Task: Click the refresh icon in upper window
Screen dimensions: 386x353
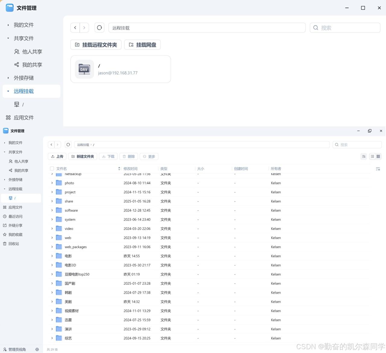Action: pos(99,28)
